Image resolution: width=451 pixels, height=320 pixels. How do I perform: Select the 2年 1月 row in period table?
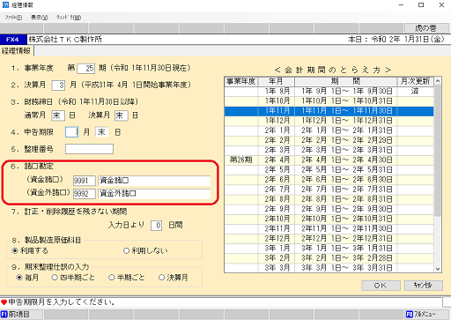[x=329, y=130]
